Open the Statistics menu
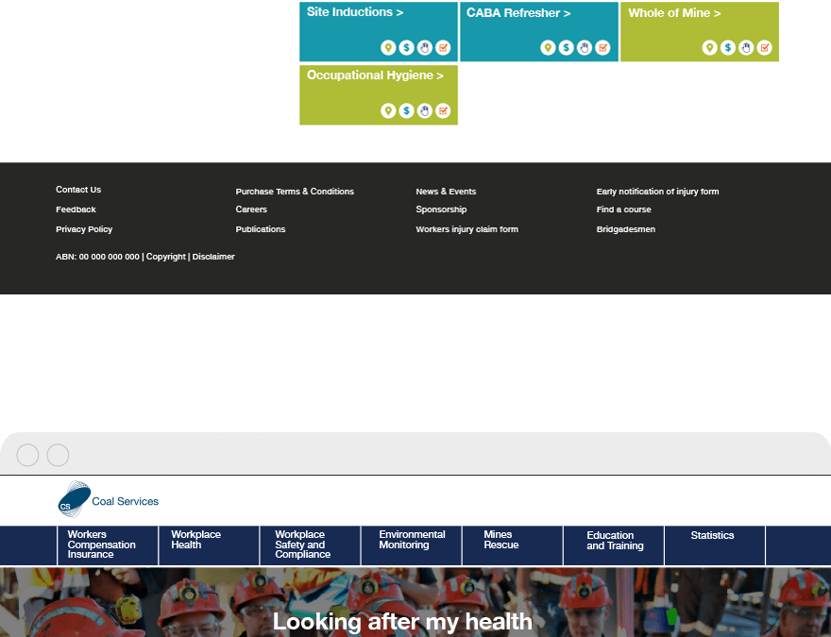Image resolution: width=831 pixels, height=637 pixels. (x=715, y=545)
